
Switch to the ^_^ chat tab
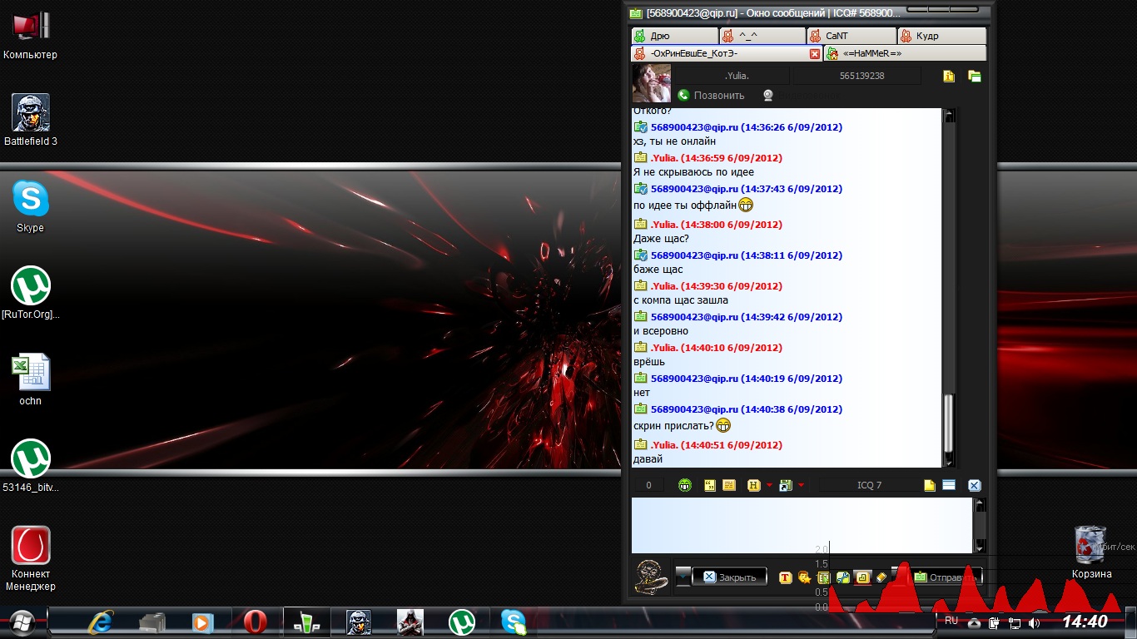762,36
